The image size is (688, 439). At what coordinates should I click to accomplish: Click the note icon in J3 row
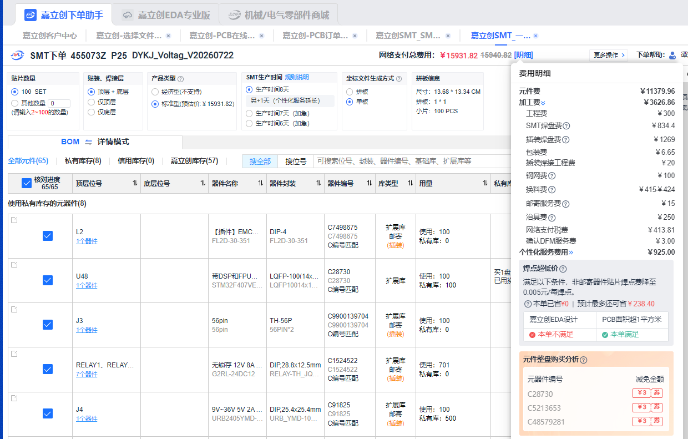[14, 309]
